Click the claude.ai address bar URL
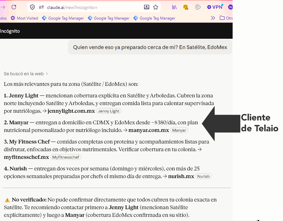 pyautogui.click(x=72, y=7)
